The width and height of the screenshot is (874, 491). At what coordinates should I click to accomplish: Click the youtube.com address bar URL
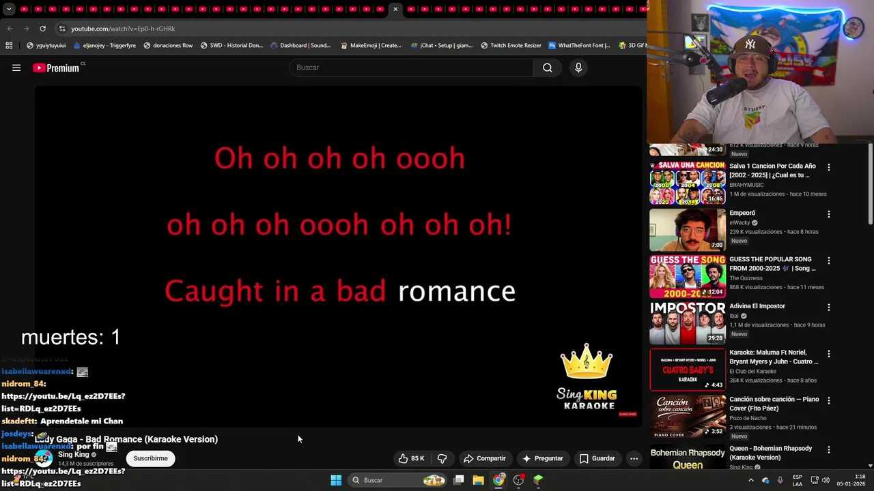point(123,29)
